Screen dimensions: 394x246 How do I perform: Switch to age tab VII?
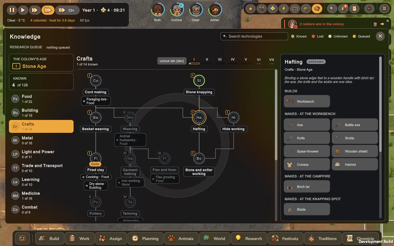[x=271, y=60]
